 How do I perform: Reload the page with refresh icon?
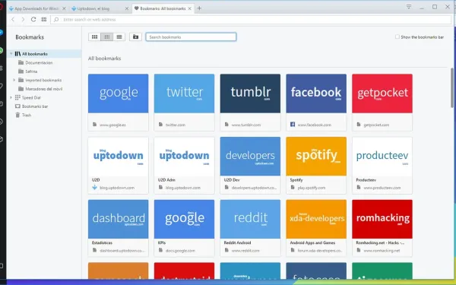[x=33, y=20]
